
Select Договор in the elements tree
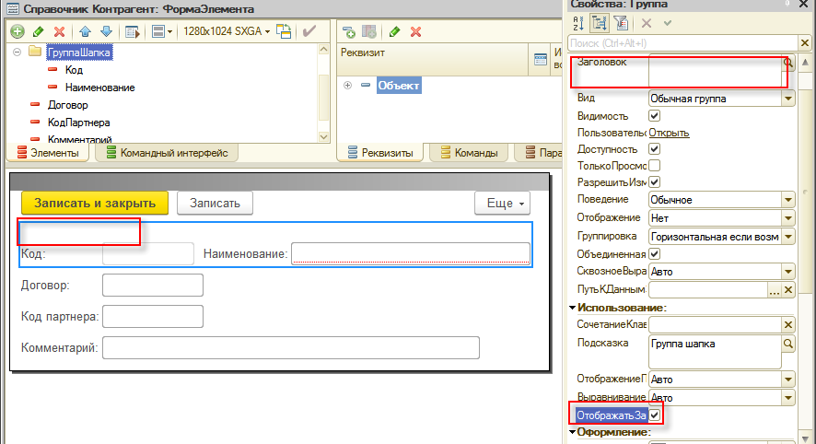[x=67, y=105]
